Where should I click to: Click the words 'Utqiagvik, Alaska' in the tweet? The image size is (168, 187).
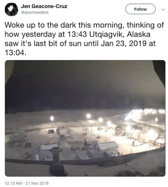(120, 34)
